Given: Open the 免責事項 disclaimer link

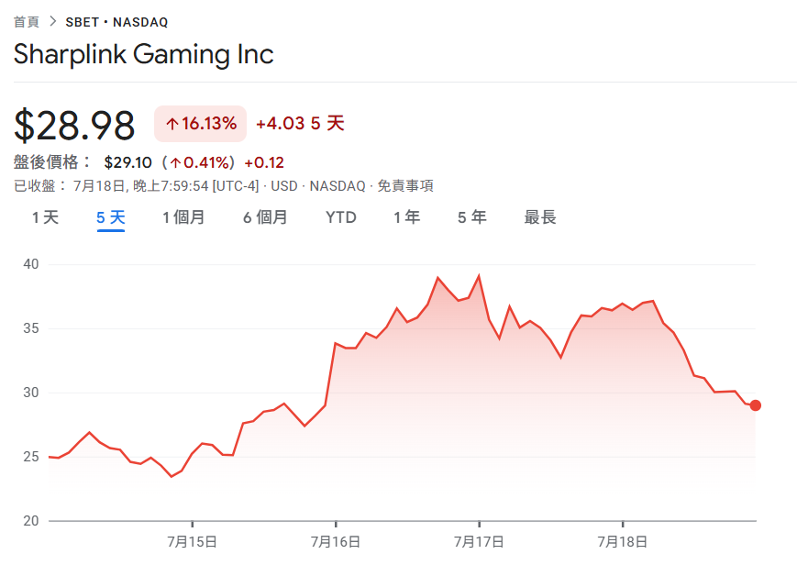Looking at the screenshot, I should click(405, 185).
